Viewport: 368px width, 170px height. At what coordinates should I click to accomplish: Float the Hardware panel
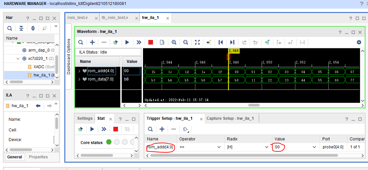[x=48, y=18]
